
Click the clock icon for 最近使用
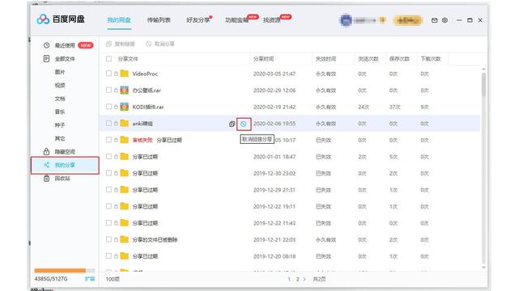tap(47, 45)
